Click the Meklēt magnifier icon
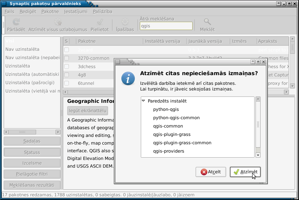299x200 pixels. pyautogui.click(x=207, y=22)
